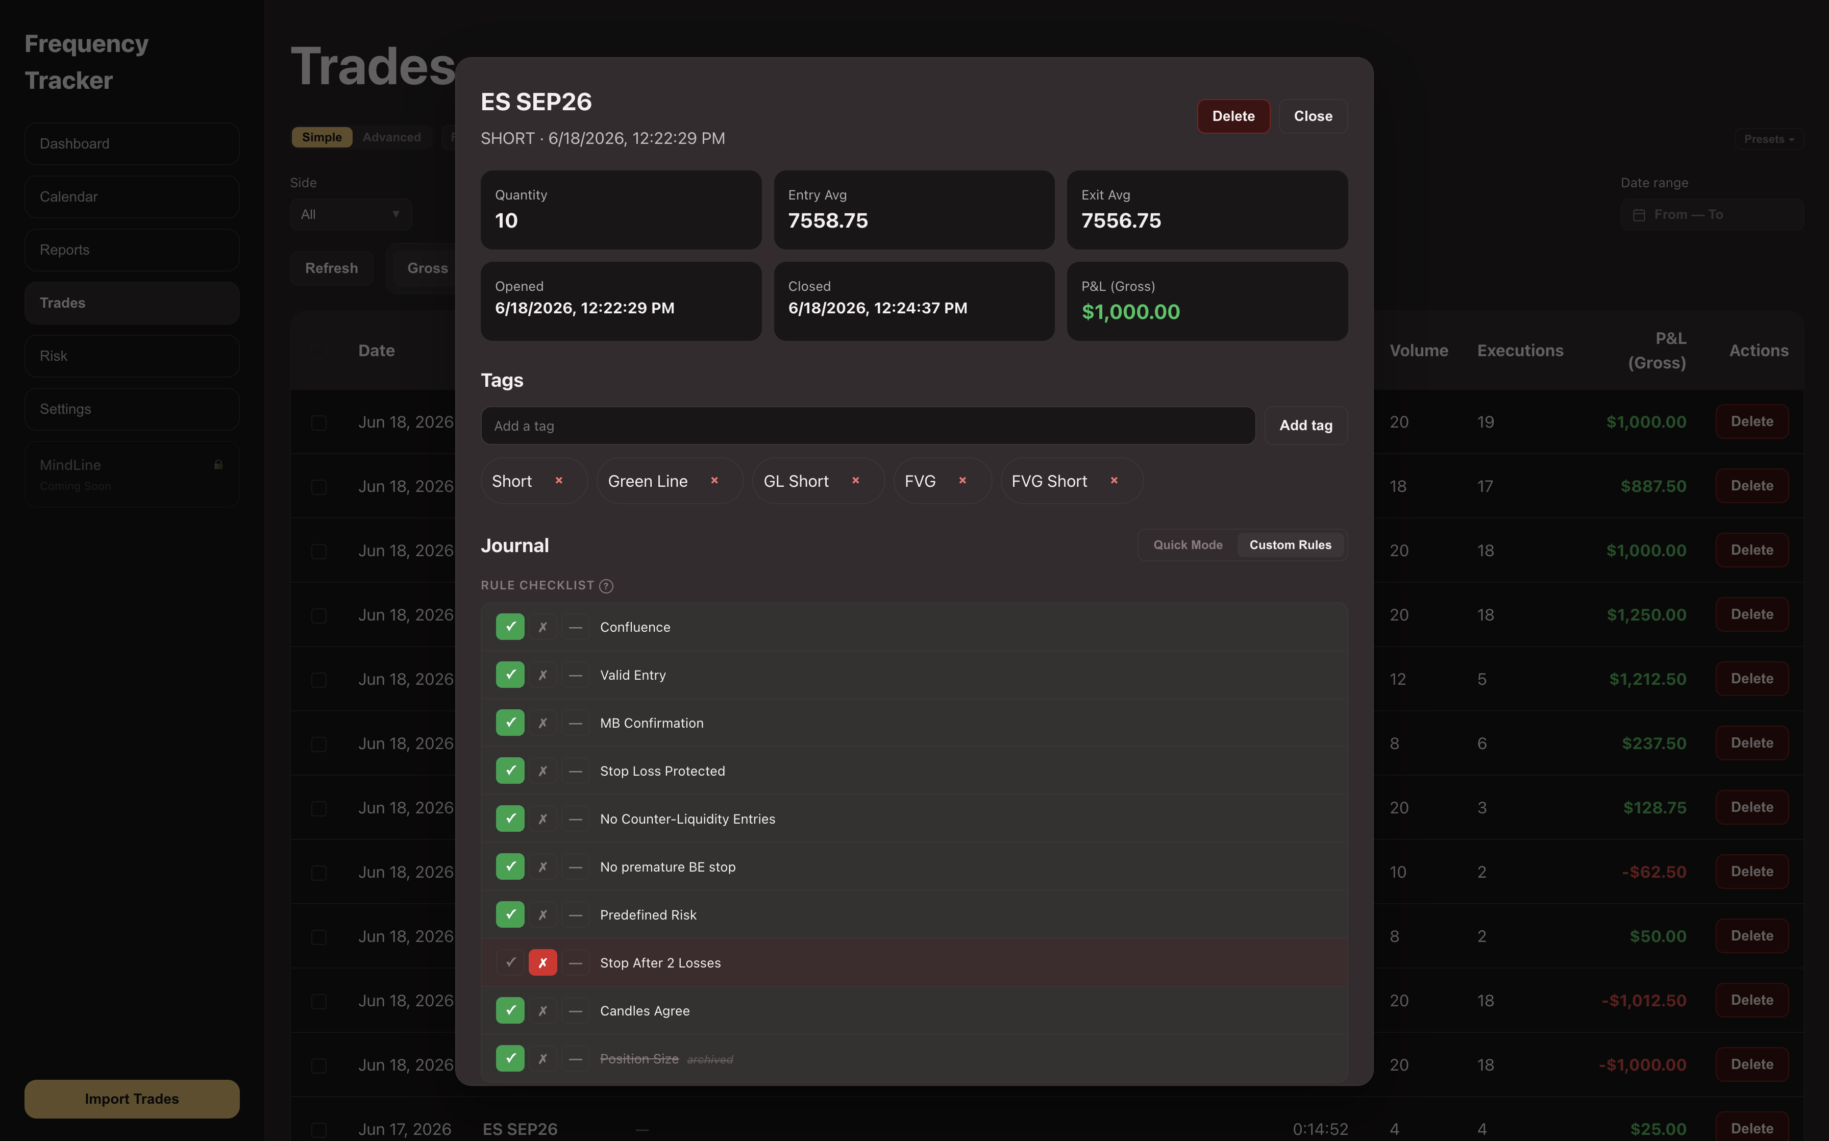Toggle the green check for Candles Agree
The width and height of the screenshot is (1829, 1141).
(x=510, y=1010)
